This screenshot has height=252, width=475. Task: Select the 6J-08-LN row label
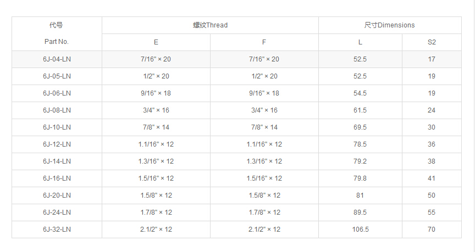coord(57,110)
